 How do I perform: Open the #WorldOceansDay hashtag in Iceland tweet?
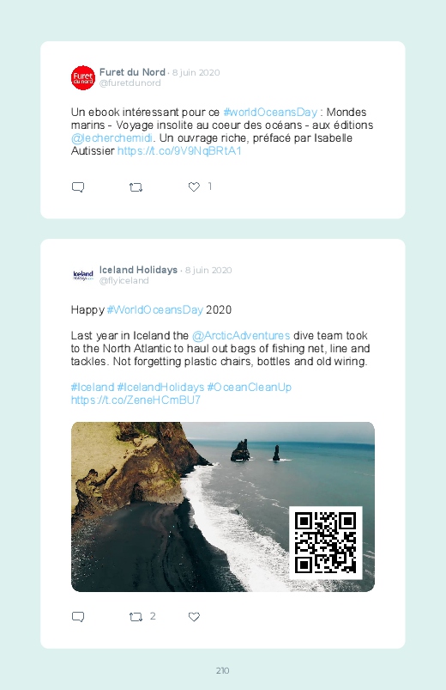coord(154,310)
